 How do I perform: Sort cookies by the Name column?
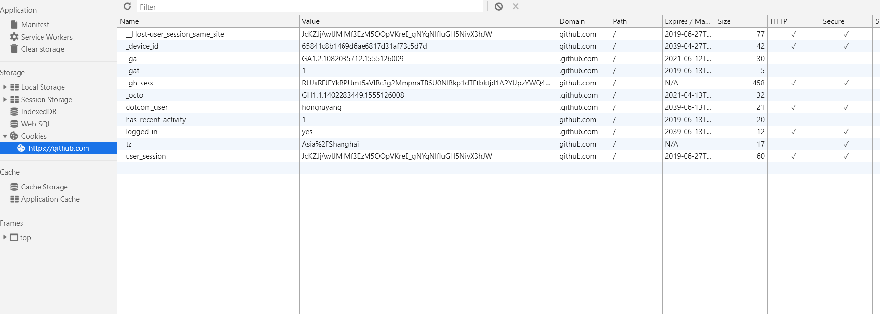tap(208, 21)
